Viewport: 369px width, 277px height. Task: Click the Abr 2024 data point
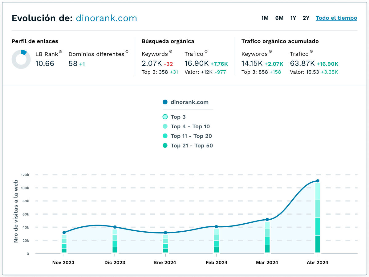pos(318,181)
